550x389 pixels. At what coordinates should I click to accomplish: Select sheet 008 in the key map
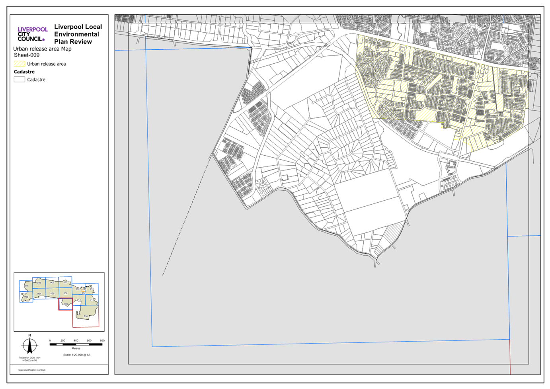pyautogui.click(x=66, y=293)
